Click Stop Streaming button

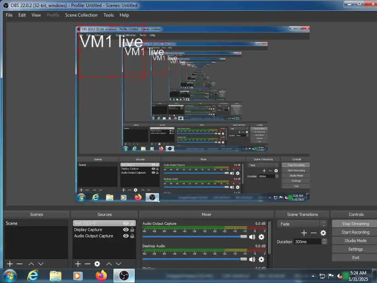(355, 224)
